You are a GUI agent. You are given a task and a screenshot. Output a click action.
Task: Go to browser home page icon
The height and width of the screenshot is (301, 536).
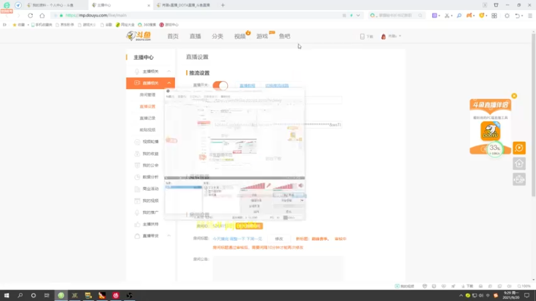(x=42, y=15)
